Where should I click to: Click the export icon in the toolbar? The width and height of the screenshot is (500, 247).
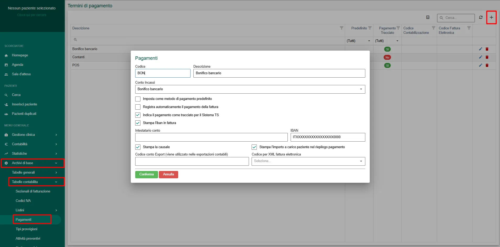[428, 18]
